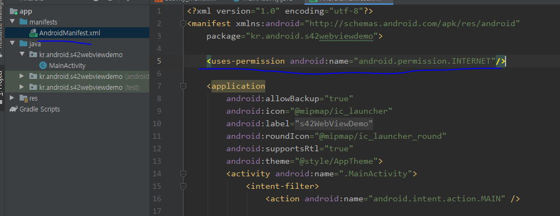The image size is (560, 216).
Task: Click the "s42WebViewDemo" label value
Action: click(x=333, y=124)
